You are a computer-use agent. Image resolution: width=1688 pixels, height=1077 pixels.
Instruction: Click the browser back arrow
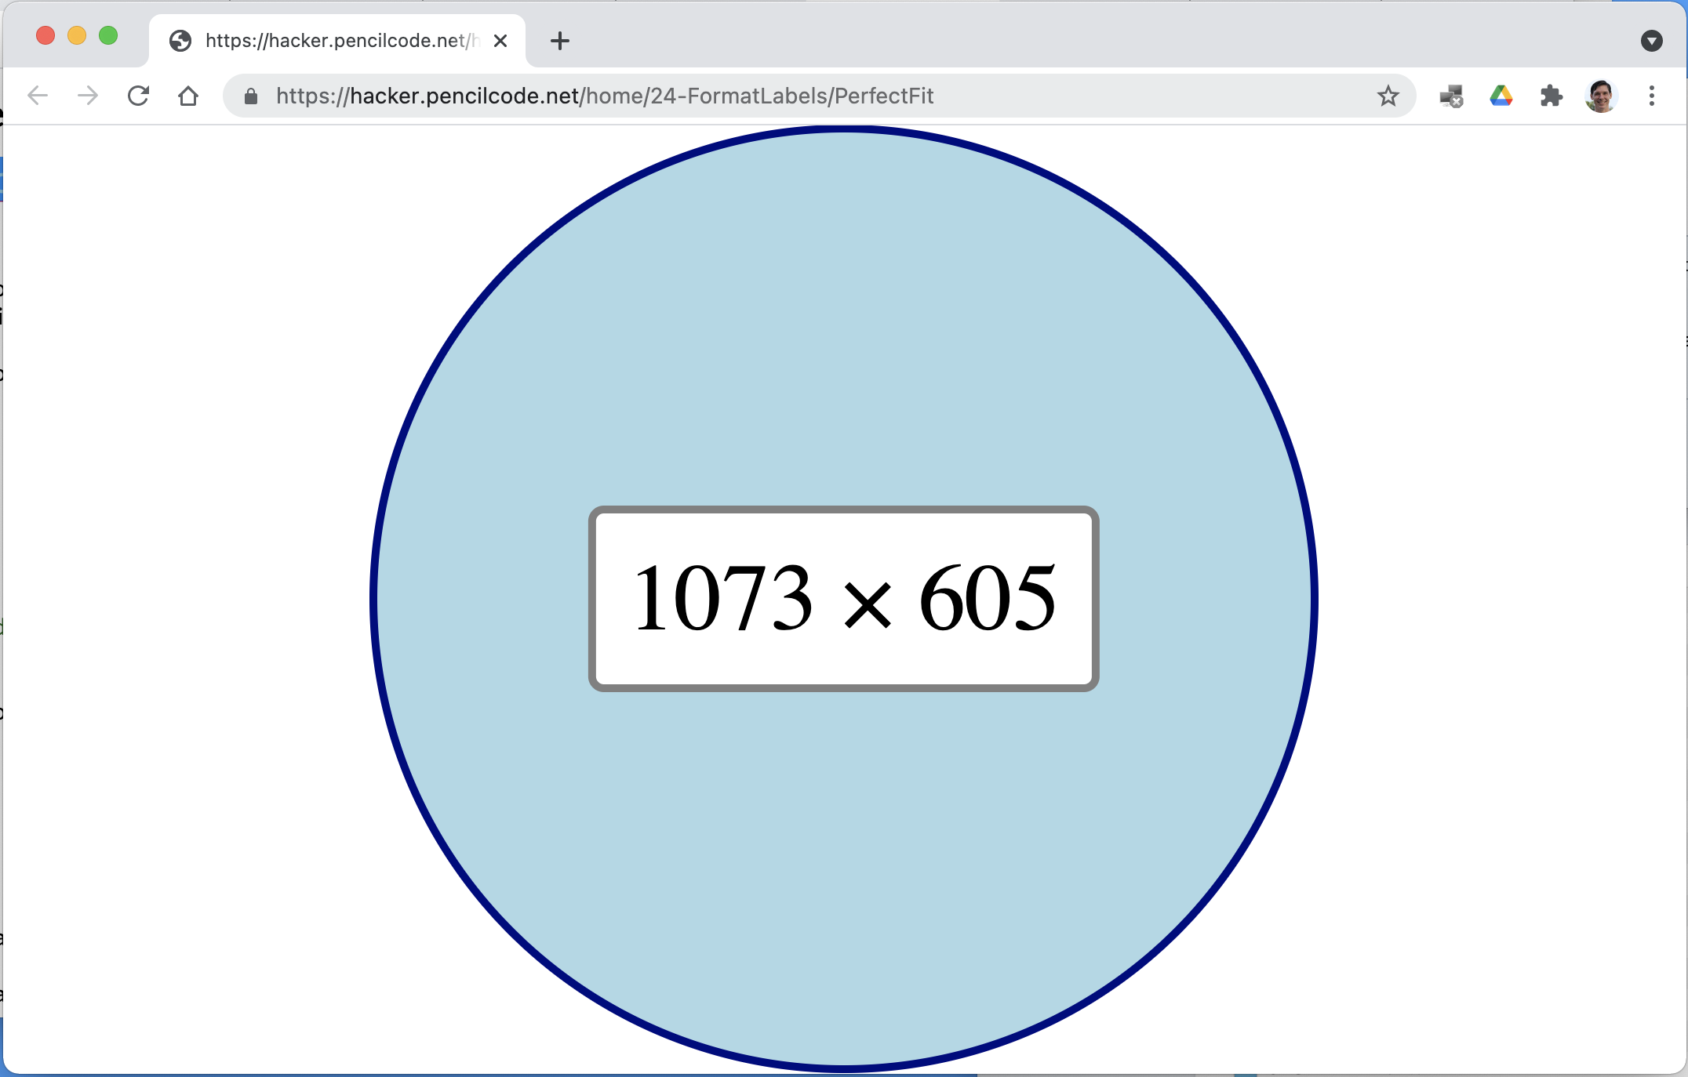[x=38, y=96]
